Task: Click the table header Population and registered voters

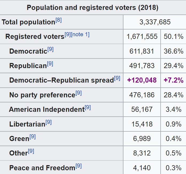Action: point(93,8)
